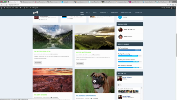Switch to the Customize browser tab
Viewport: 177px width, 100px height.
coord(27,2)
